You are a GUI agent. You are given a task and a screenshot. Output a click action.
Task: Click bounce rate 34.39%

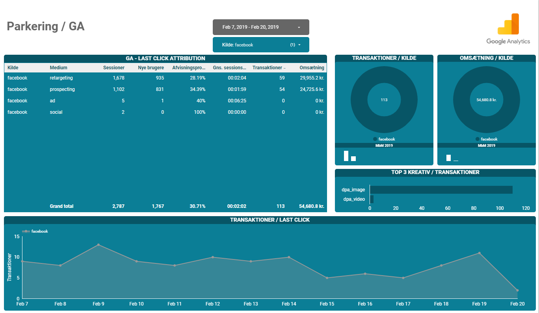[198, 89]
